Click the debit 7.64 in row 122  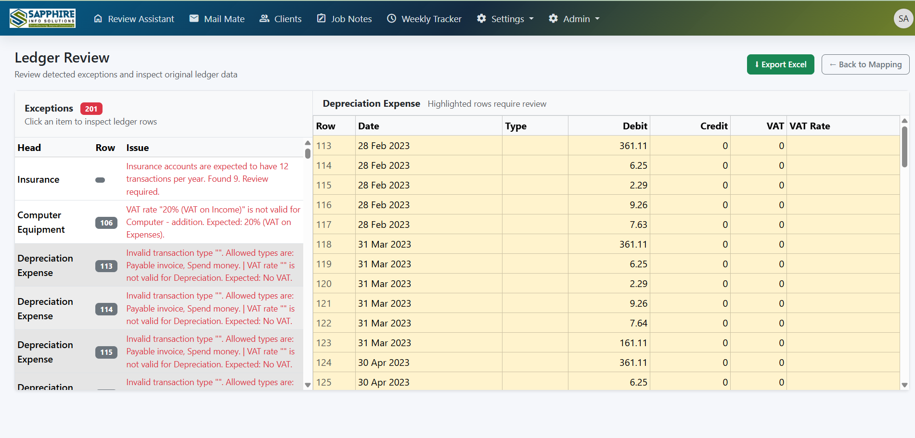click(638, 323)
